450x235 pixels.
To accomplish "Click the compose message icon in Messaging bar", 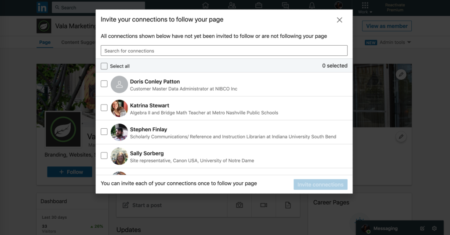I will (x=422, y=228).
